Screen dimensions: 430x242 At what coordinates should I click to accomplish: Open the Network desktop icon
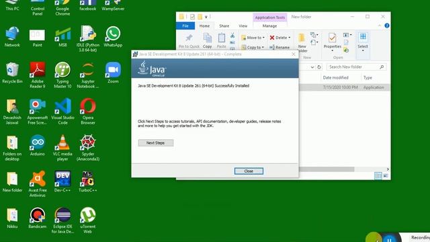pyautogui.click(x=12, y=37)
